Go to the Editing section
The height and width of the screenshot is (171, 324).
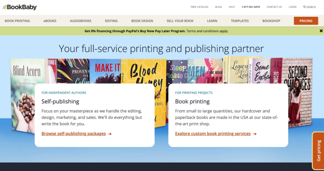pos(111,21)
